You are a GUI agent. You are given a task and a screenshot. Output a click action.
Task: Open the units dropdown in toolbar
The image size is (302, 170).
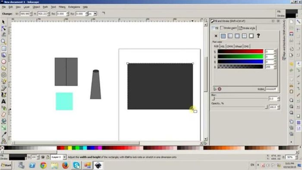pos(93,14)
